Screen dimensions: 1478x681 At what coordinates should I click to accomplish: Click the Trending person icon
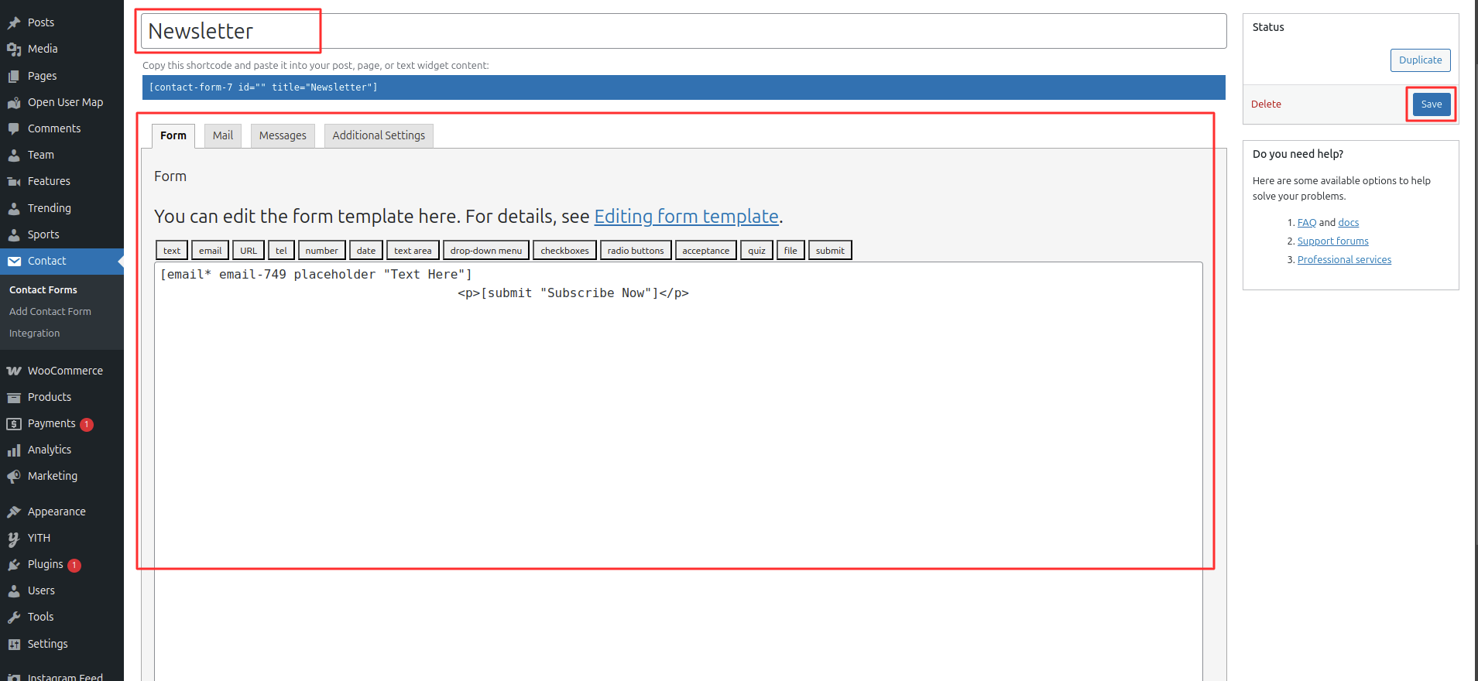tap(14, 208)
